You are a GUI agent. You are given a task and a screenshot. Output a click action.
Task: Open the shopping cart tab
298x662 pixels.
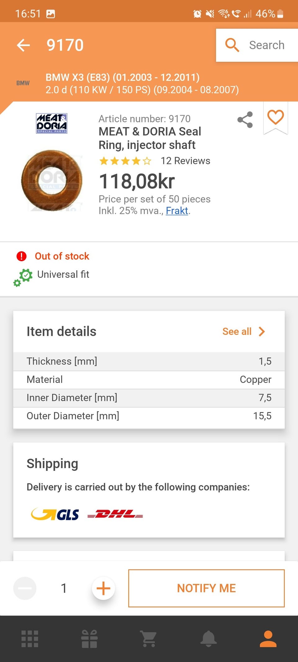click(149, 639)
